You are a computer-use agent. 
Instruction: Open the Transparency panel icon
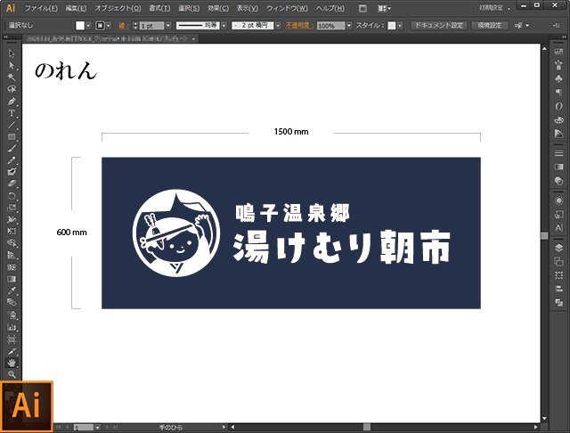click(x=558, y=181)
